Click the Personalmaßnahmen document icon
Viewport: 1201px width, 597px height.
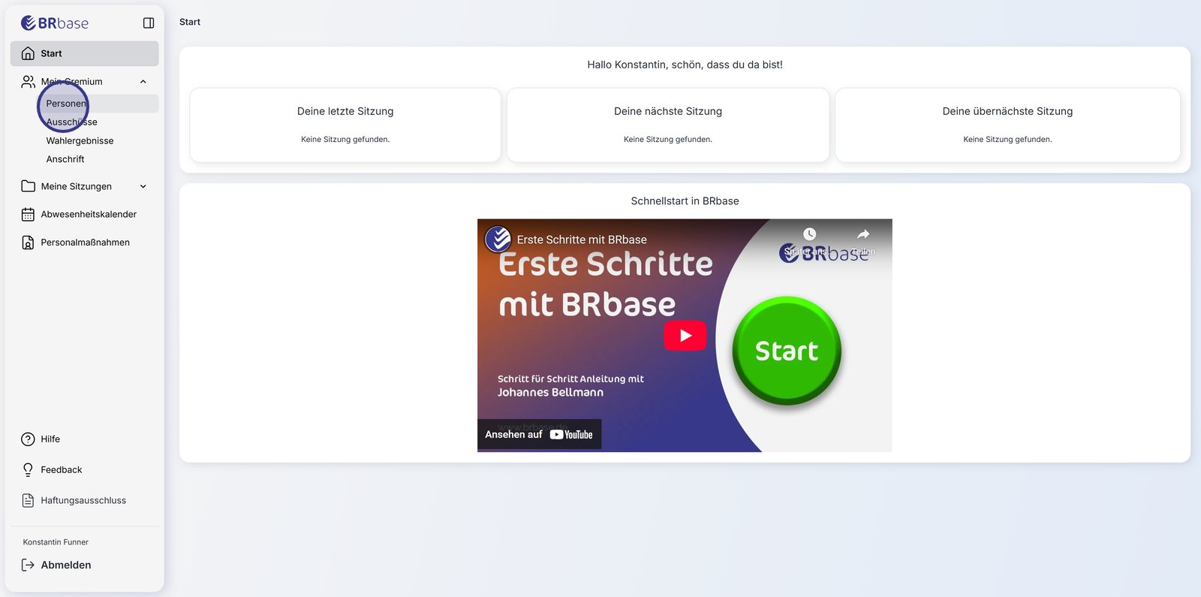point(28,243)
